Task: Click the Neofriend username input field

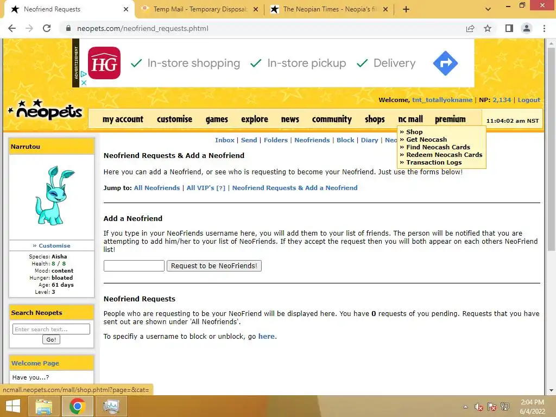Action: [134, 266]
